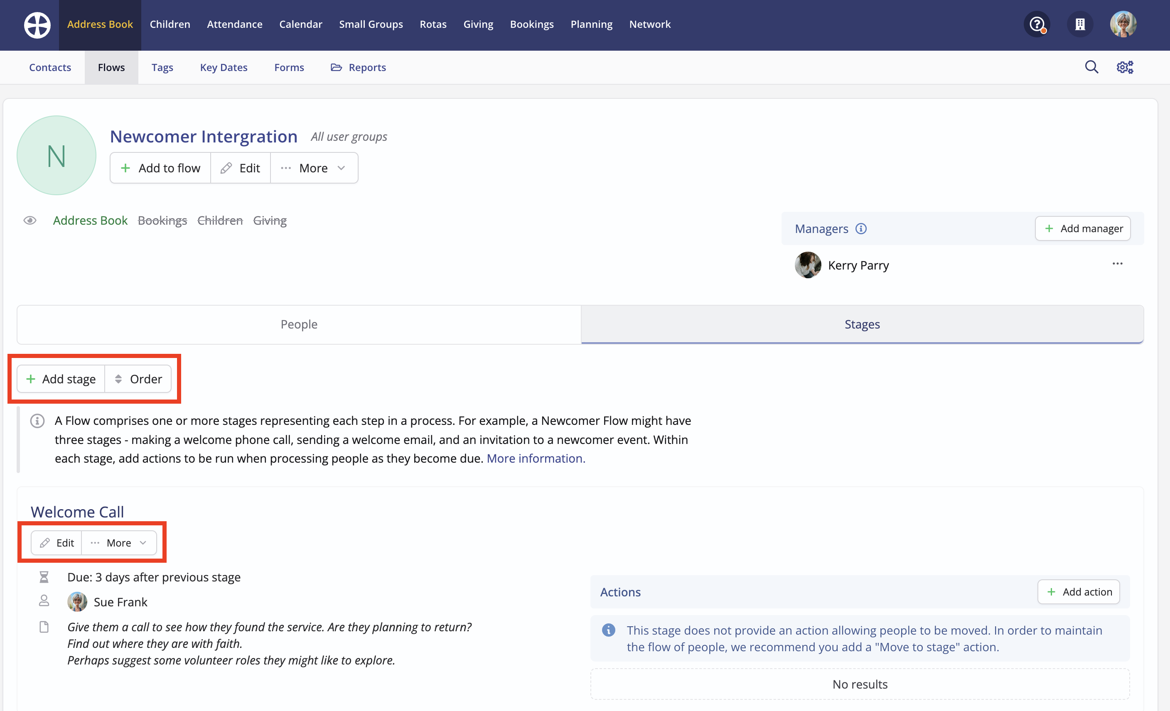The height and width of the screenshot is (711, 1170).
Task: Open the module settings gears icon
Action: [1124, 67]
